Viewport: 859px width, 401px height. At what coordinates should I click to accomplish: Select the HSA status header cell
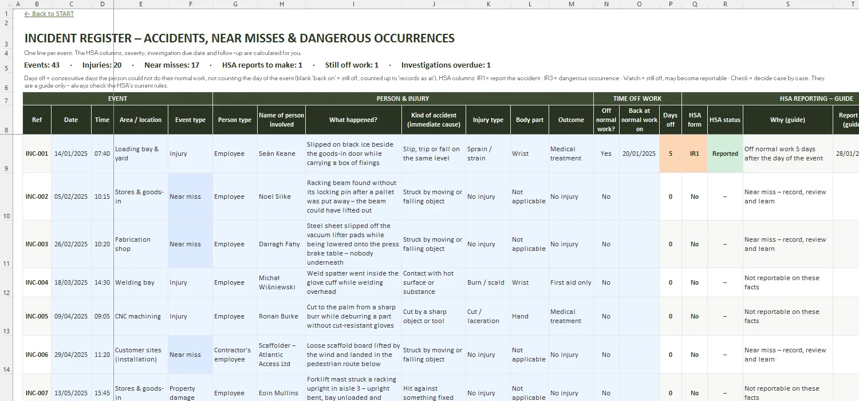(x=725, y=120)
